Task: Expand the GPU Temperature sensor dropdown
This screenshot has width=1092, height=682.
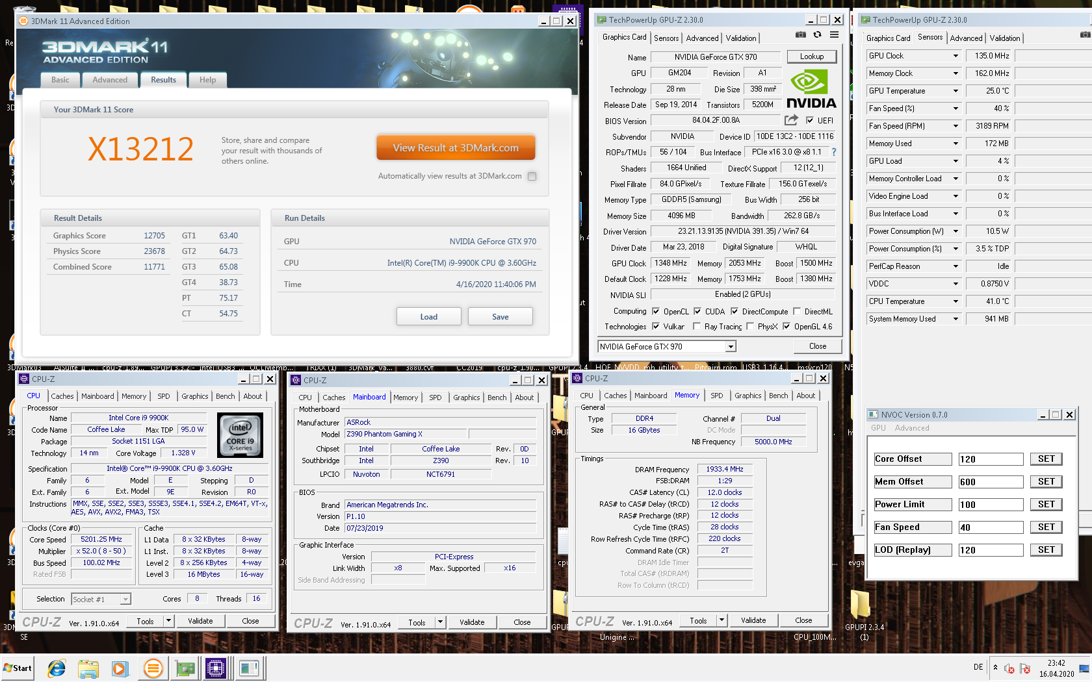Action: (955, 91)
